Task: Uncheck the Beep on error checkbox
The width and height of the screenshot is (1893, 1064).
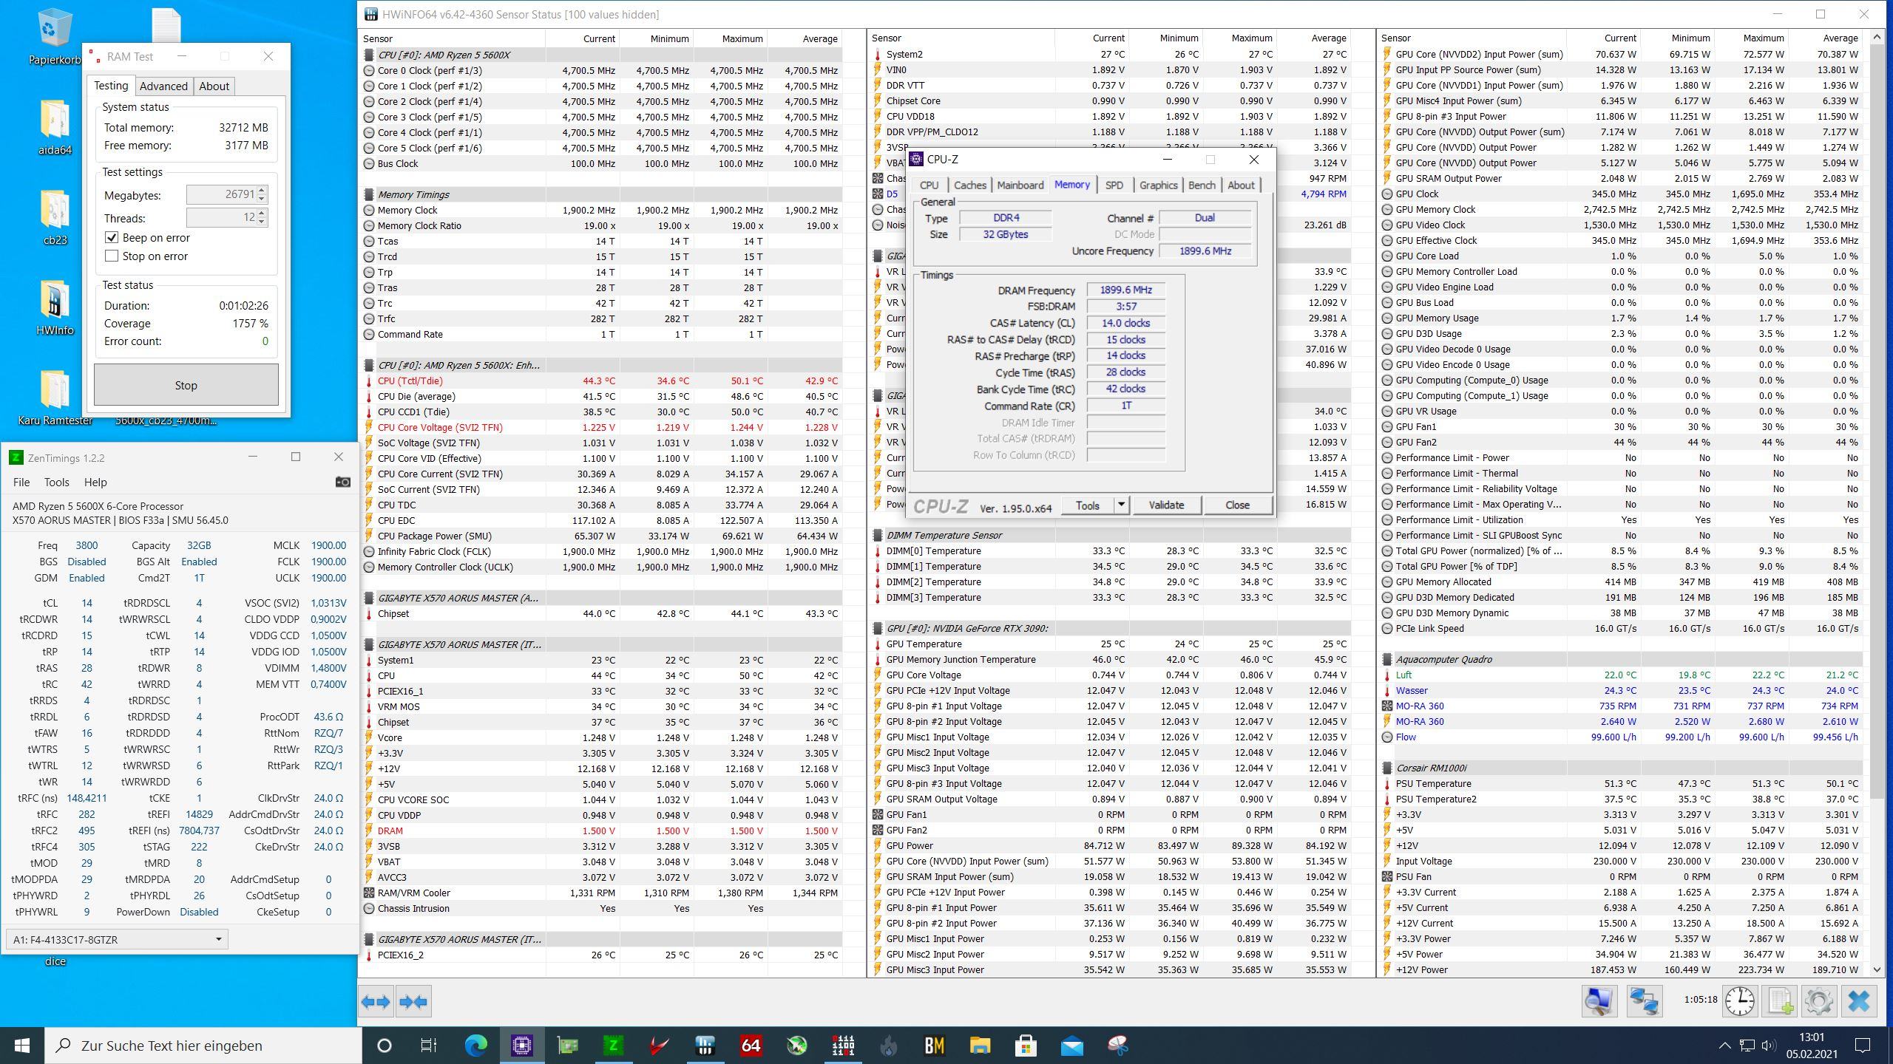Action: click(x=112, y=237)
